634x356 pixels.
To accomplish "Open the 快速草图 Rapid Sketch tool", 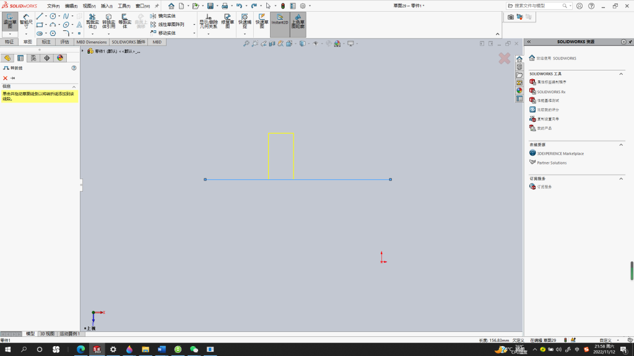I will pos(262,22).
